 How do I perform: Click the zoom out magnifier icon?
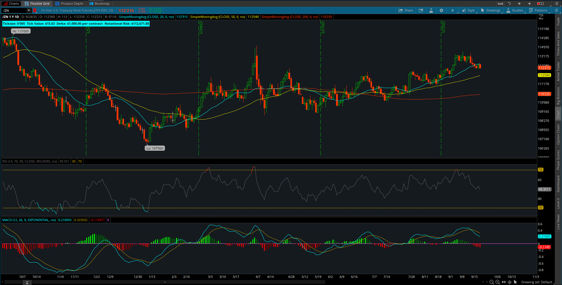click(491, 282)
